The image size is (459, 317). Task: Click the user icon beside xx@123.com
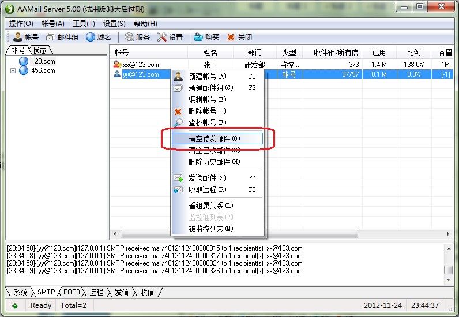[117, 64]
